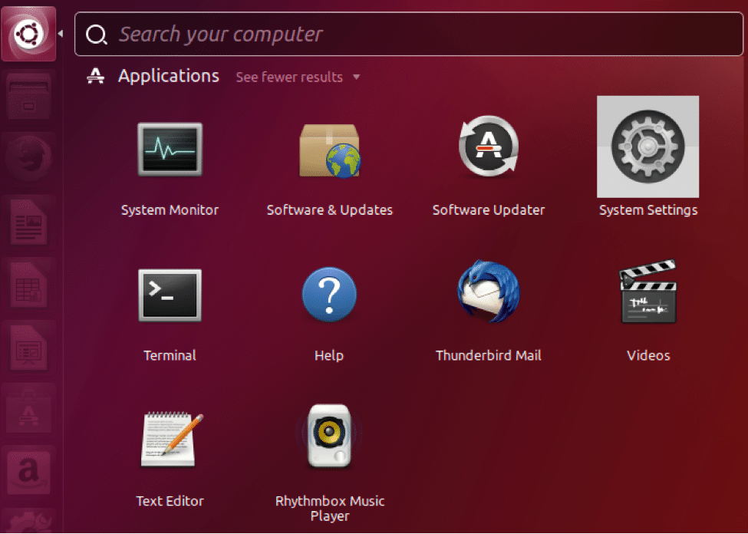Click the Rhythmbox Music Player label
This screenshot has width=748, height=534.
click(330, 508)
